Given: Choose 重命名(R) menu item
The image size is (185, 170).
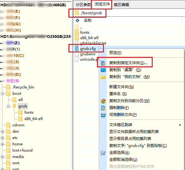Looking at the screenshot, I should click(x=118, y=94).
